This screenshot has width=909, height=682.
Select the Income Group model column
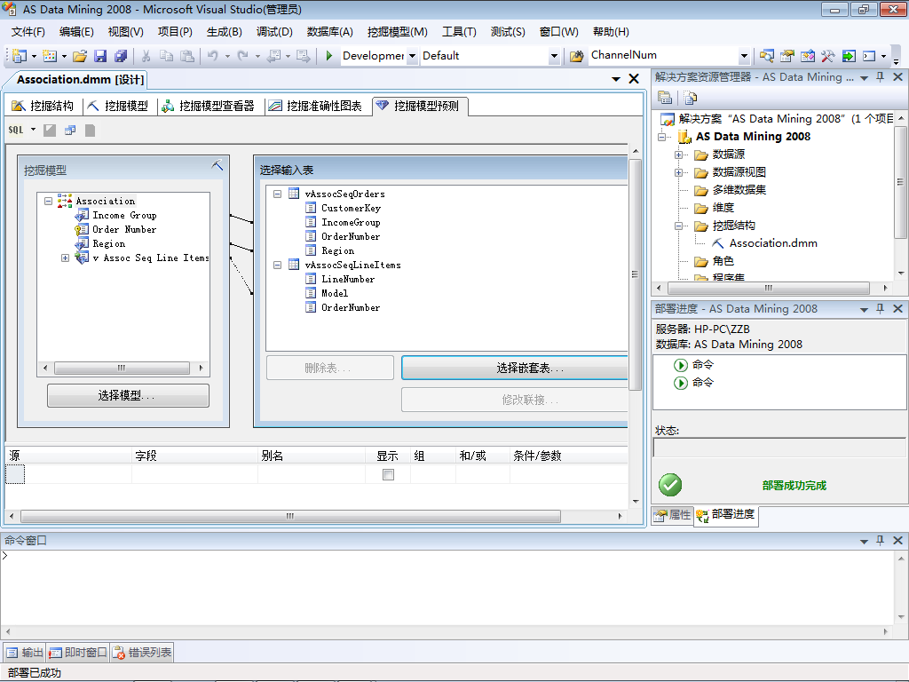tap(124, 215)
